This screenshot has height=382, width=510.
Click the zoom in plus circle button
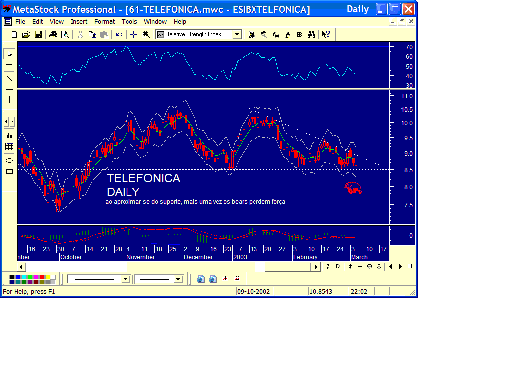tap(379, 267)
